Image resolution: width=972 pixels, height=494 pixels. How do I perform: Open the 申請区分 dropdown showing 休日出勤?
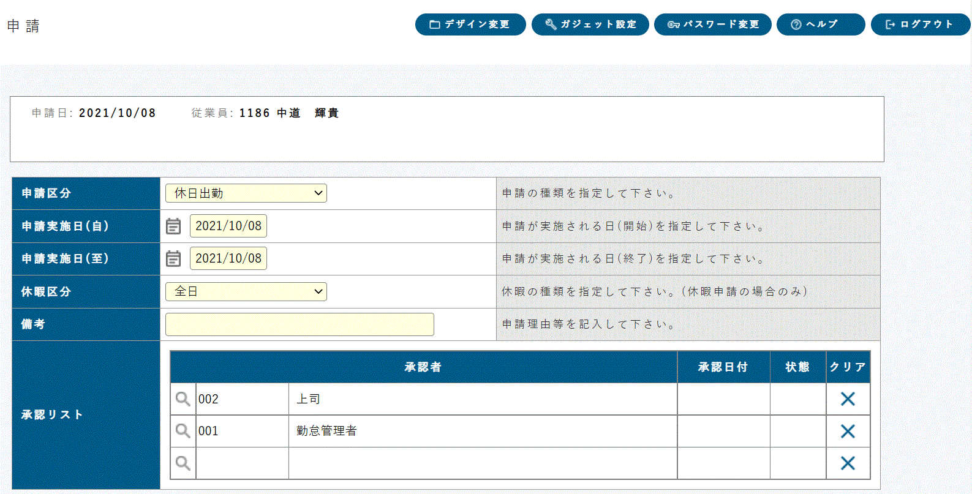pyautogui.click(x=246, y=193)
